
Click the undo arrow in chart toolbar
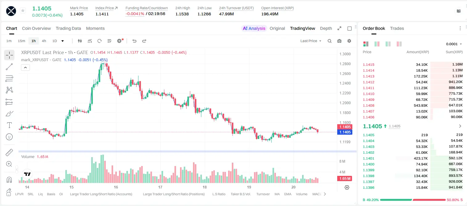[134, 41]
